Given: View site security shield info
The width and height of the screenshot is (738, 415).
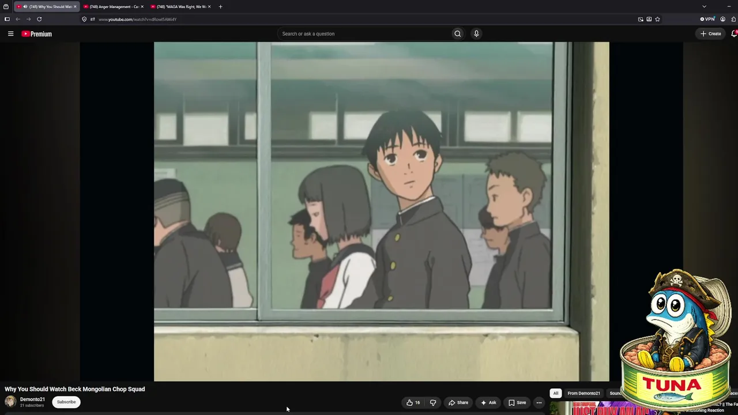Looking at the screenshot, I should [84, 19].
